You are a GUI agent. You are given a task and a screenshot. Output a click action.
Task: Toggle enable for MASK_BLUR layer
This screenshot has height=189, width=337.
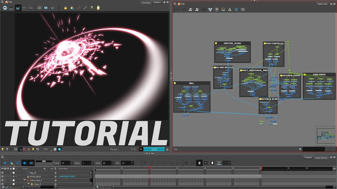2,177
